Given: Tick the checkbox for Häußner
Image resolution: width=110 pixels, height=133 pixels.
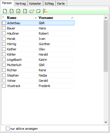Looking at the screenshot, I should click(4, 33).
